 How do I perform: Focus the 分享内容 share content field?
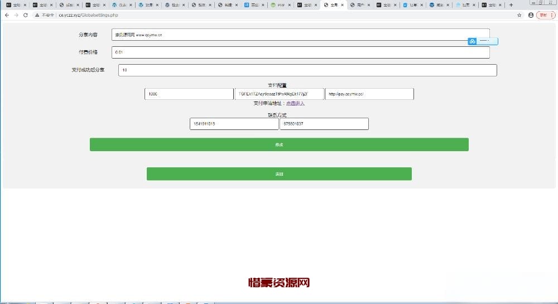coord(300,35)
